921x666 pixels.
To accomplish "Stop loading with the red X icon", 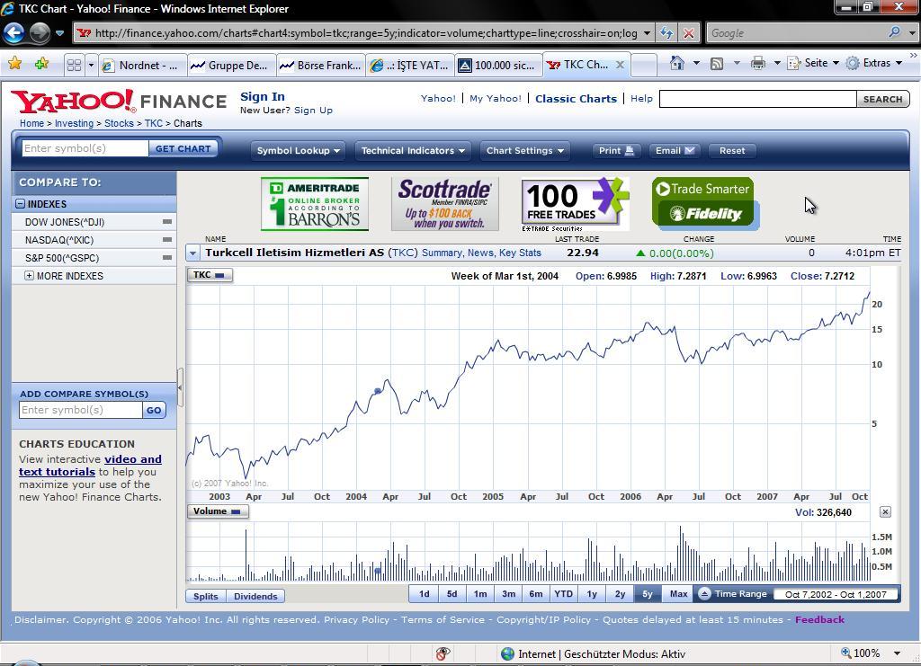I will click(x=689, y=33).
